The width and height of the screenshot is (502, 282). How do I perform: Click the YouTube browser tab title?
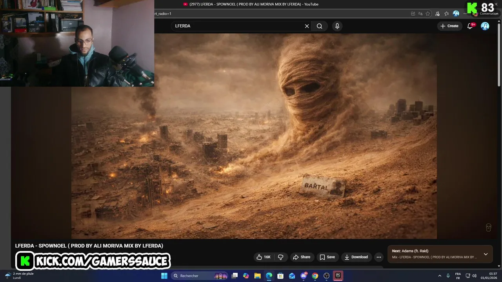pyautogui.click(x=254, y=4)
